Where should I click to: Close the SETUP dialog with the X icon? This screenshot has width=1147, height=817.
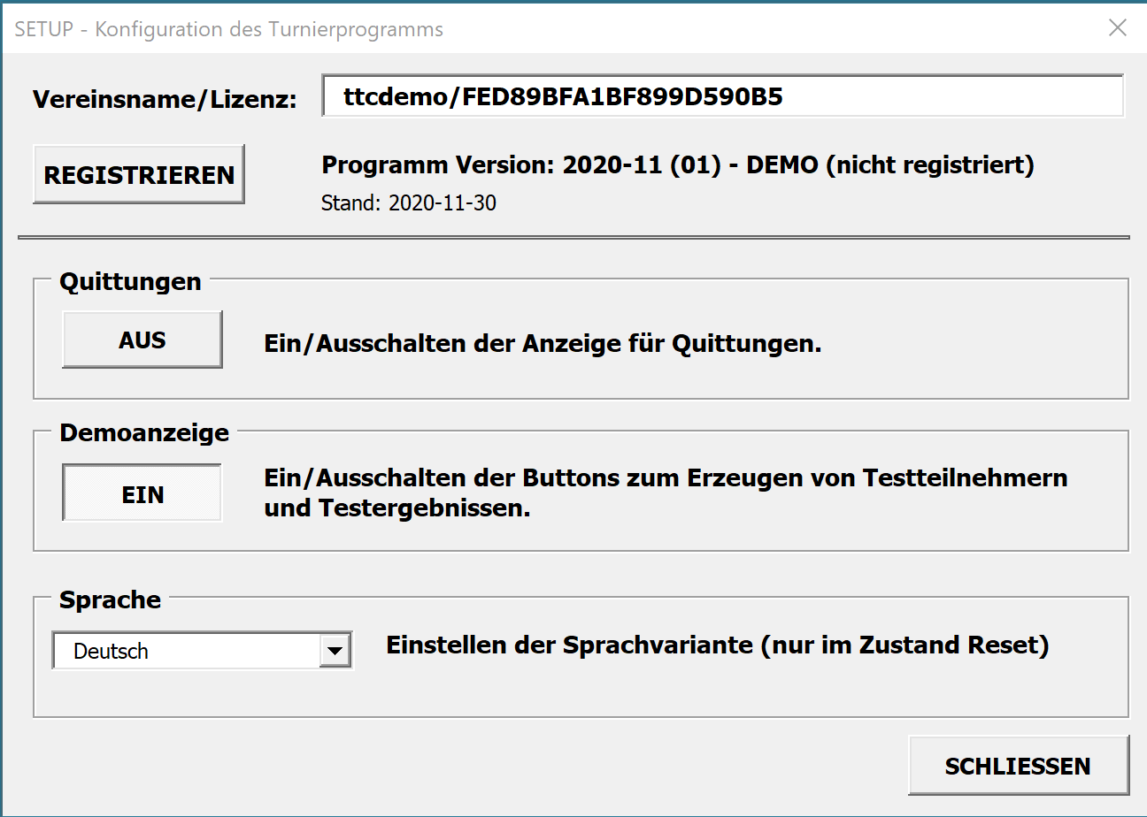tap(1118, 28)
